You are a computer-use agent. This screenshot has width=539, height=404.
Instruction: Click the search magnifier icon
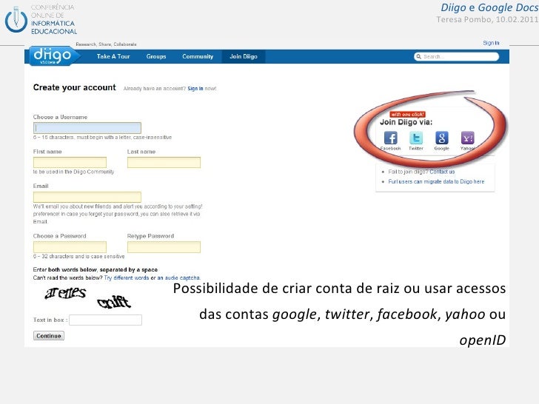(x=418, y=57)
